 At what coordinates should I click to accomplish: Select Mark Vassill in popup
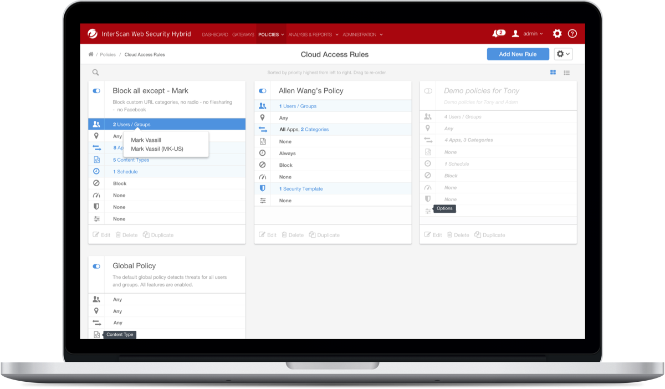click(146, 140)
